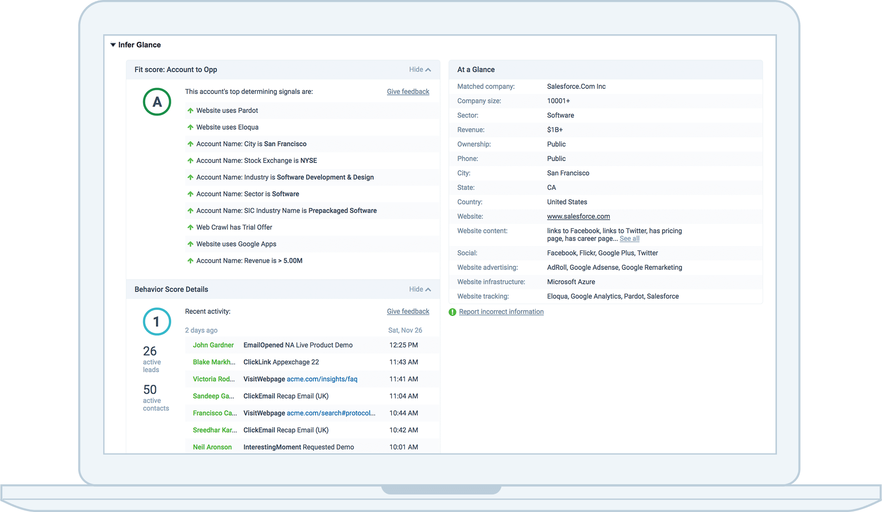Open acme.com/insights/faq webpage link
The height and width of the screenshot is (512, 882).
322,379
